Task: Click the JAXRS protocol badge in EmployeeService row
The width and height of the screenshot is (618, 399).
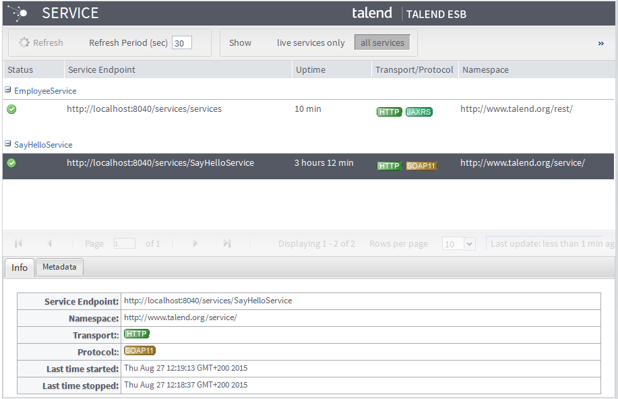Action: (419, 112)
